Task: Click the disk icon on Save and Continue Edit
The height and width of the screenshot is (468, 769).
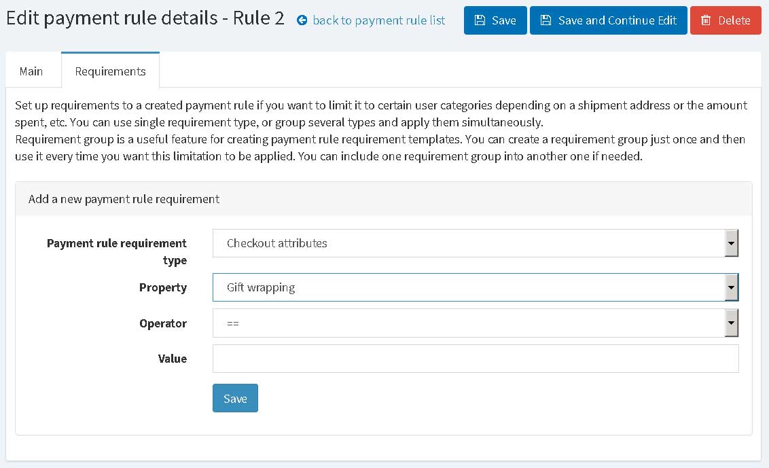Action: click(x=546, y=20)
